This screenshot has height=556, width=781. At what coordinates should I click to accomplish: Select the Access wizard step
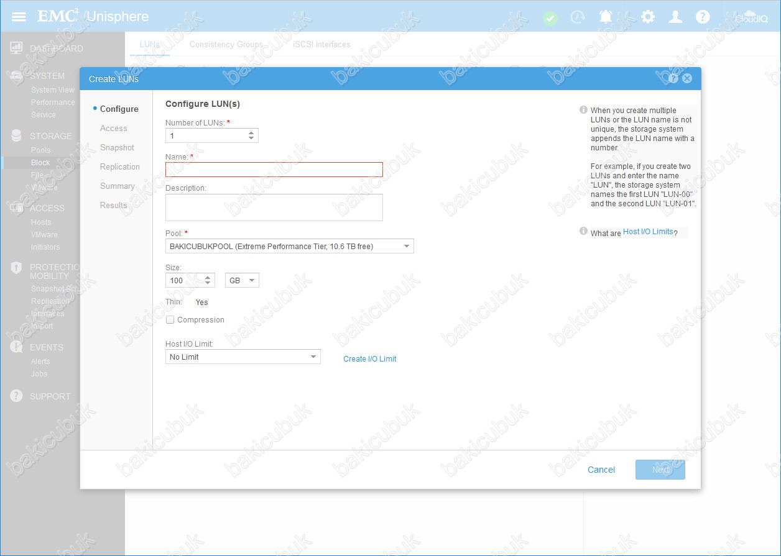point(113,129)
